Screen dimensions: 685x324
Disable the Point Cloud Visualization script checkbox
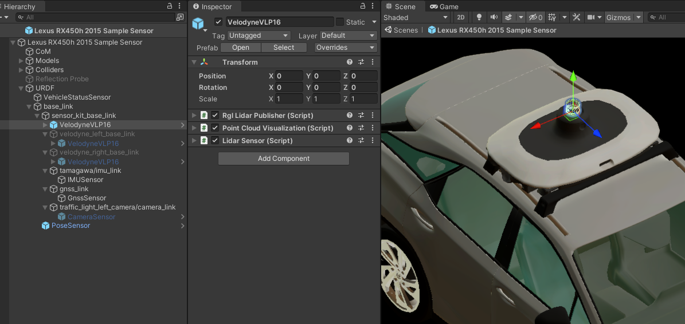pos(215,128)
